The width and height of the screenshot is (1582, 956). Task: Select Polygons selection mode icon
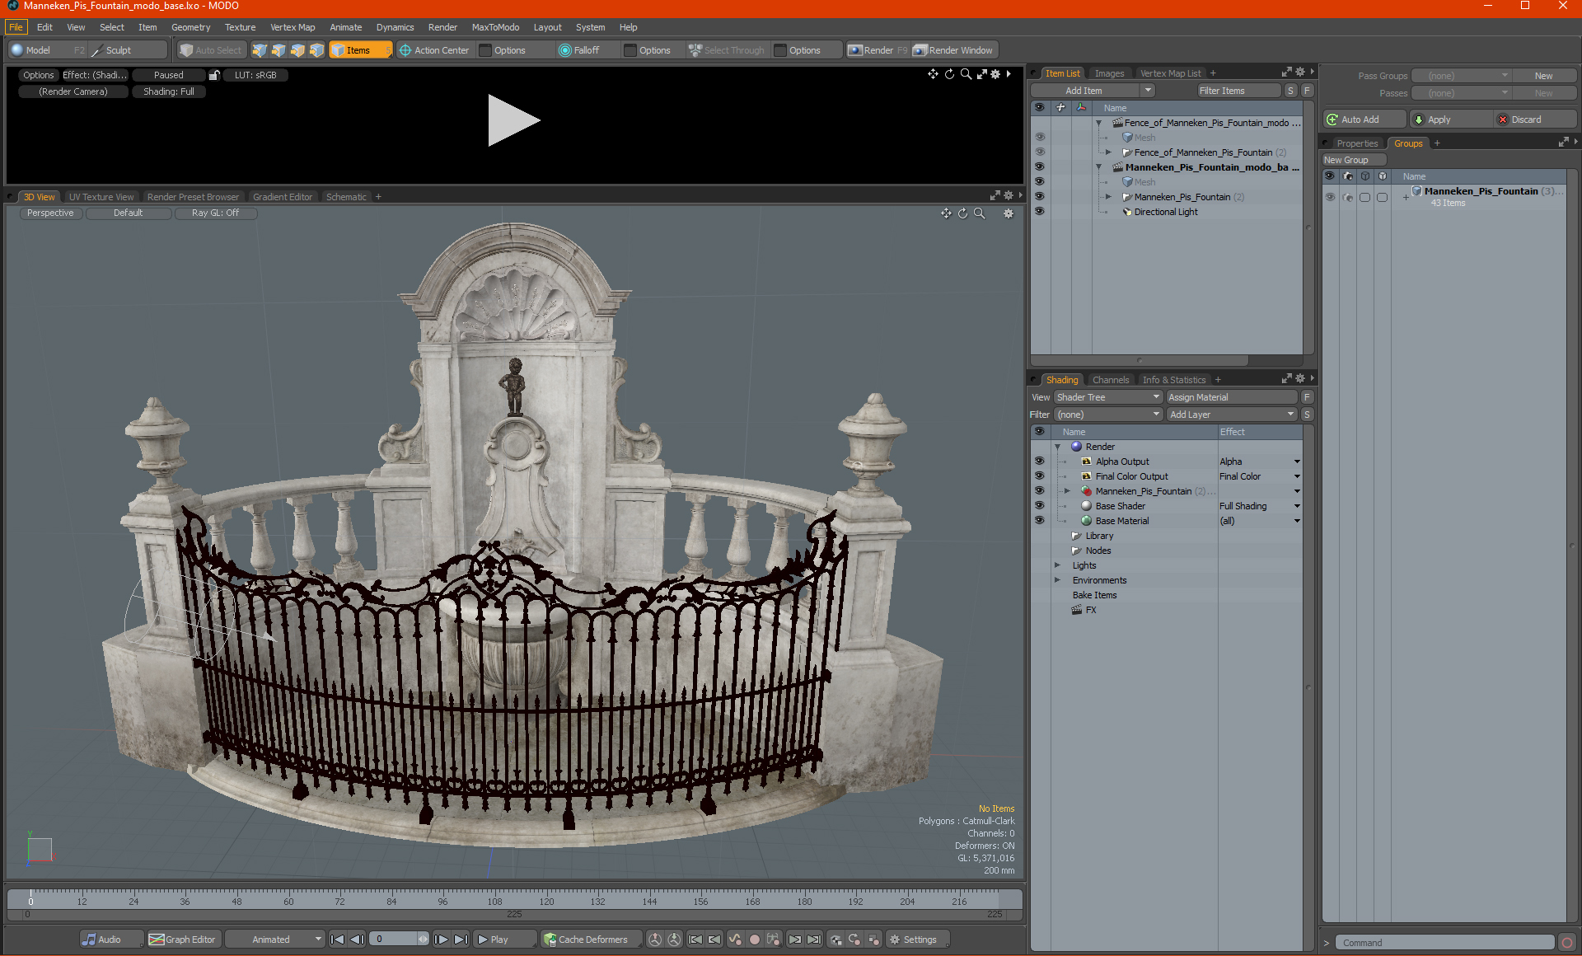coord(297,50)
